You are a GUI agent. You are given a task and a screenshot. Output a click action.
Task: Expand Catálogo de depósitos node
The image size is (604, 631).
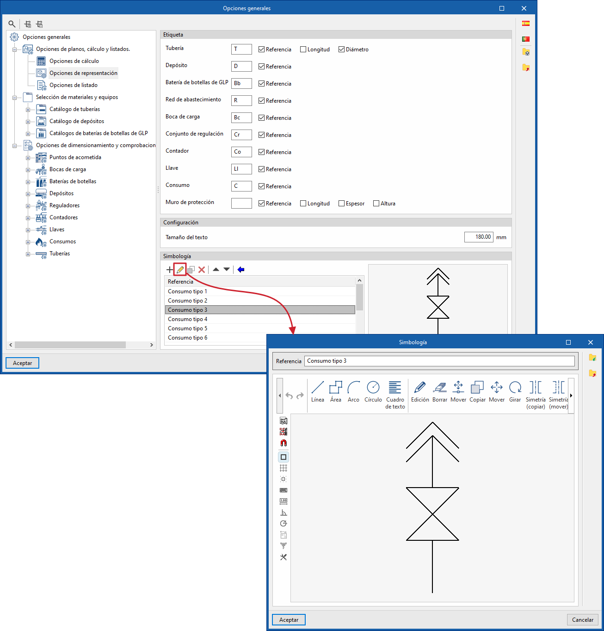(x=28, y=122)
